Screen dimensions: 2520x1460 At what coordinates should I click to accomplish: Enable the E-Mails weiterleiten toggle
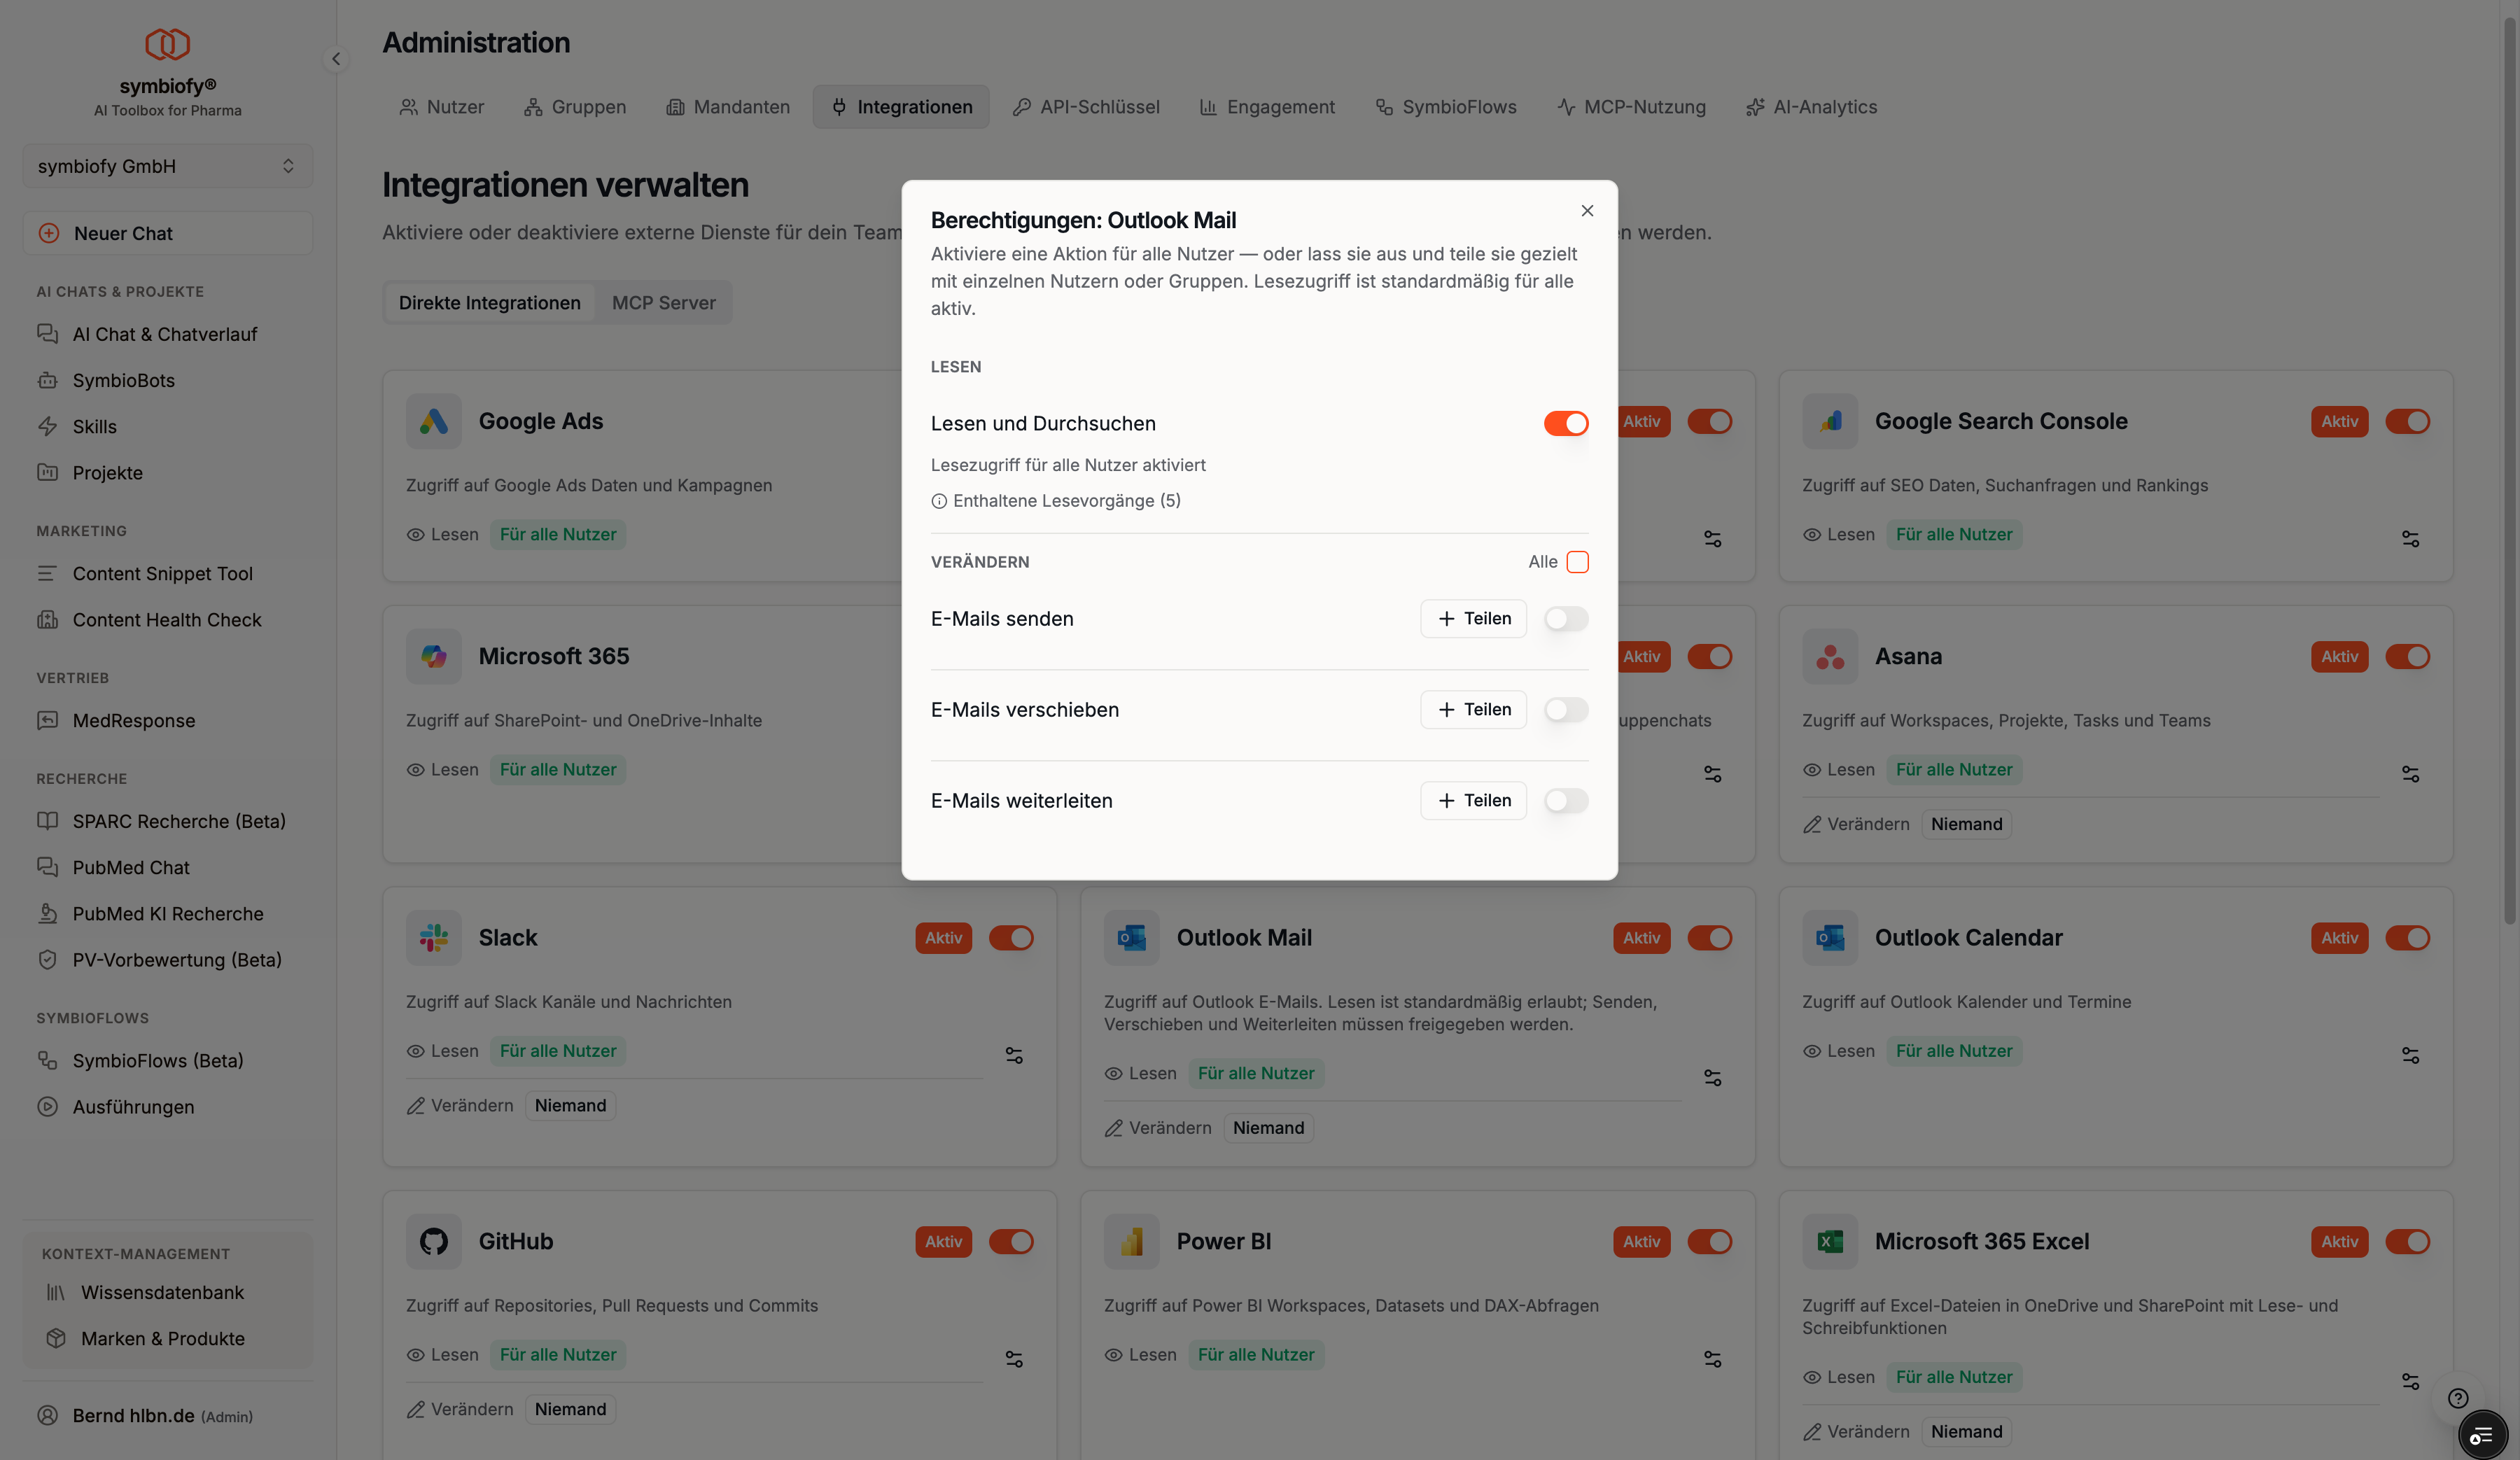(x=1565, y=800)
